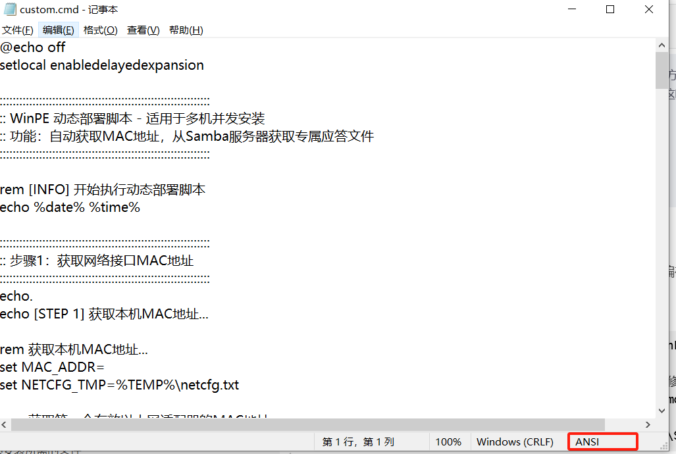Open the 格式(O) menu
The image size is (676, 454).
[100, 30]
